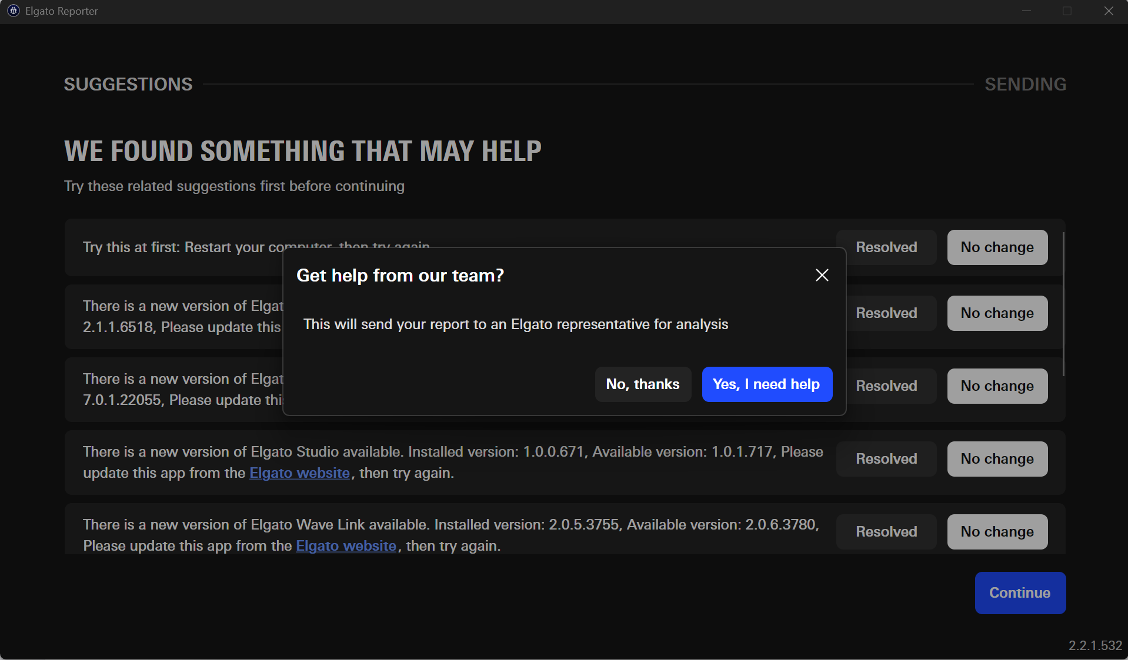Click the SENDING step label
This screenshot has height=660, width=1128.
pyautogui.click(x=1025, y=83)
